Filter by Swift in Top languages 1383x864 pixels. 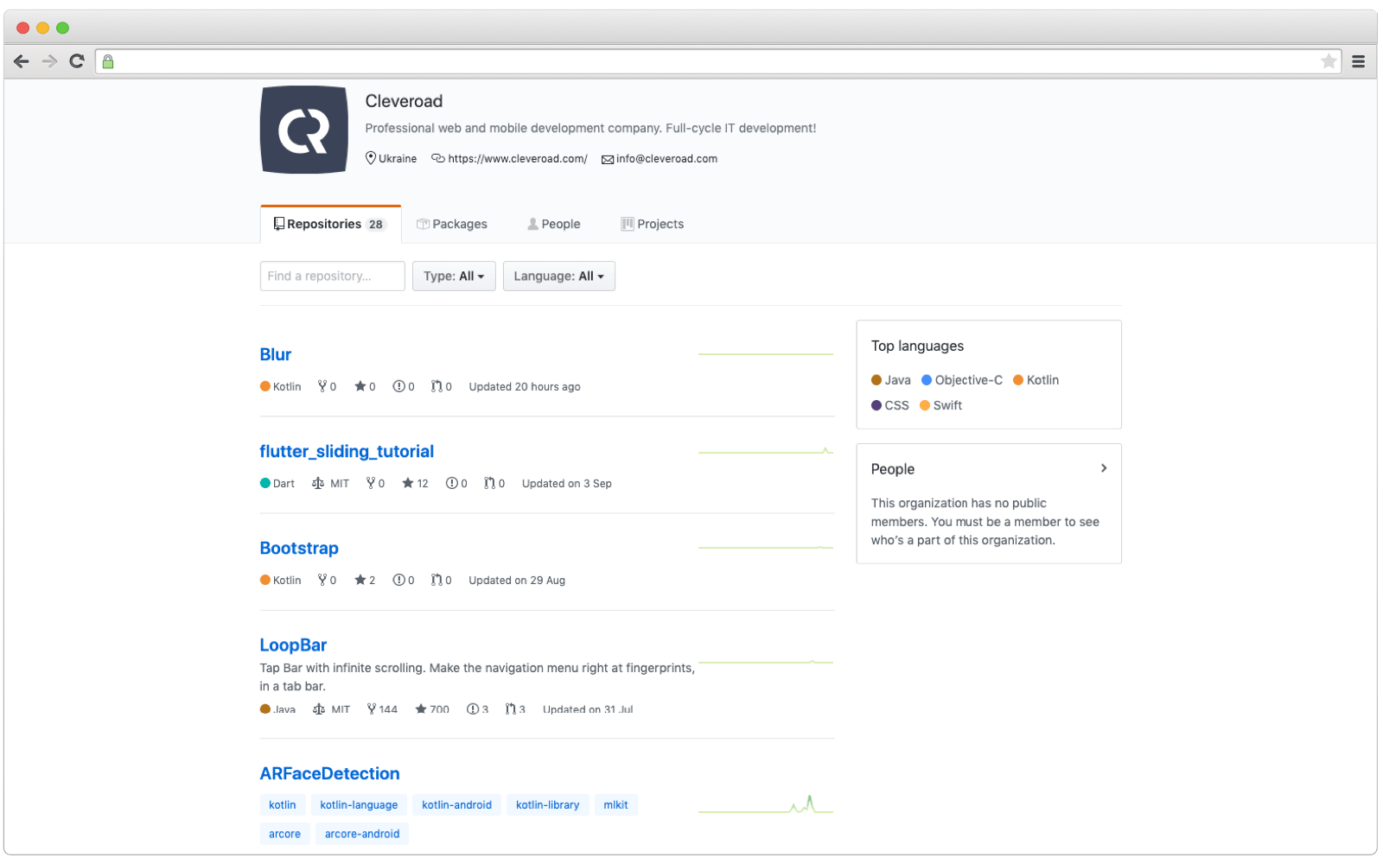click(x=941, y=405)
